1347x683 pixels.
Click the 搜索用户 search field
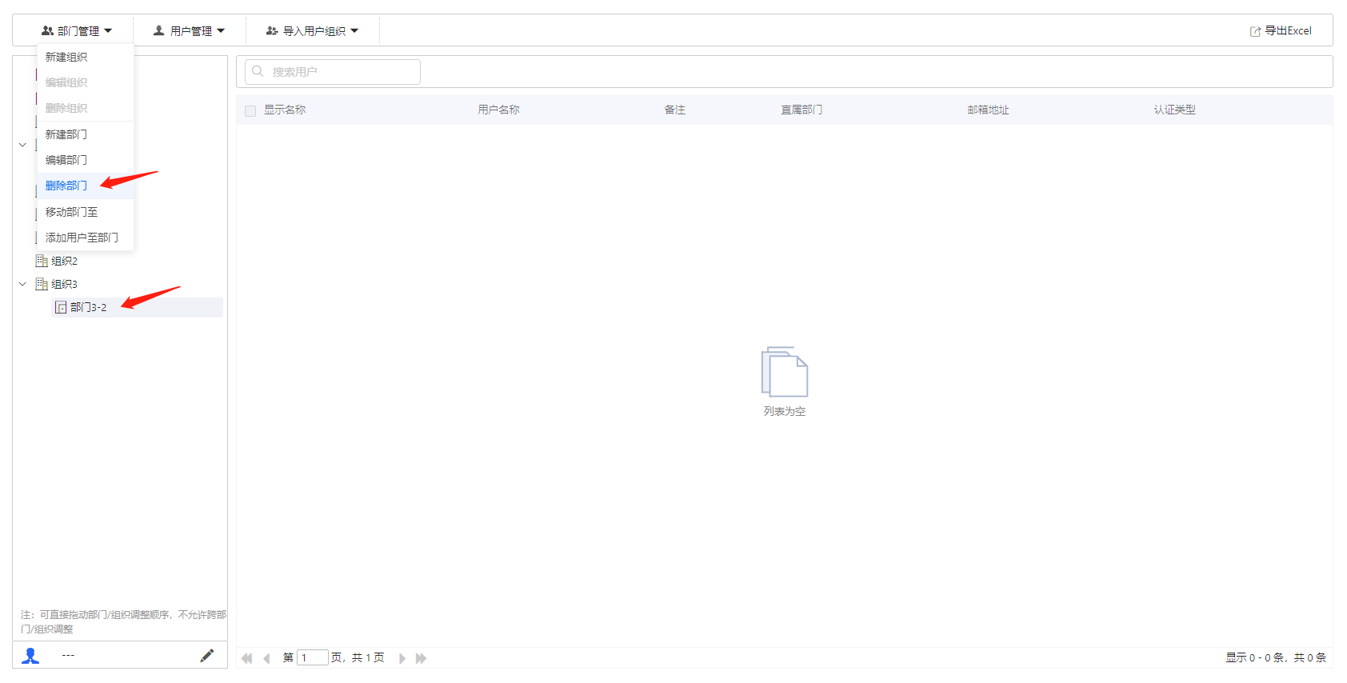[333, 72]
